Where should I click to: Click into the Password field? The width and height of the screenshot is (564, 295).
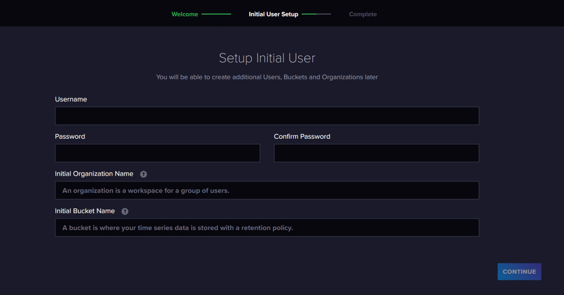[x=157, y=153]
